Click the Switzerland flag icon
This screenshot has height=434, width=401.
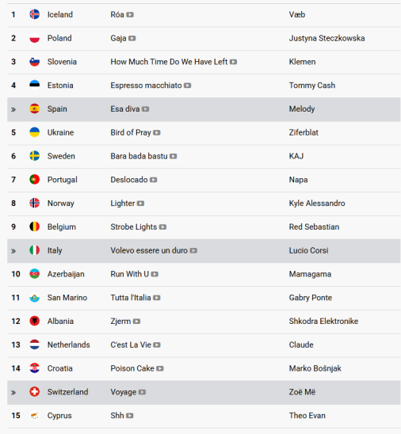click(x=35, y=392)
